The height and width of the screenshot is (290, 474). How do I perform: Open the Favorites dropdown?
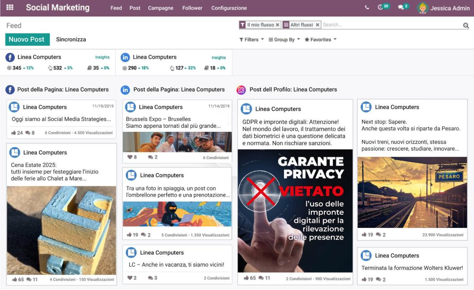320,40
